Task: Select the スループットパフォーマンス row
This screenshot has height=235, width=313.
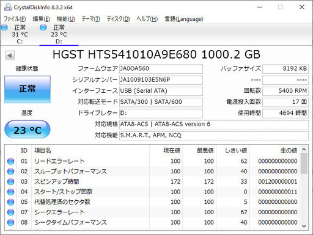Action: (152, 172)
